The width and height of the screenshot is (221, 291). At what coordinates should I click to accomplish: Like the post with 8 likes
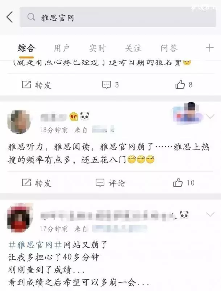pos(180,84)
